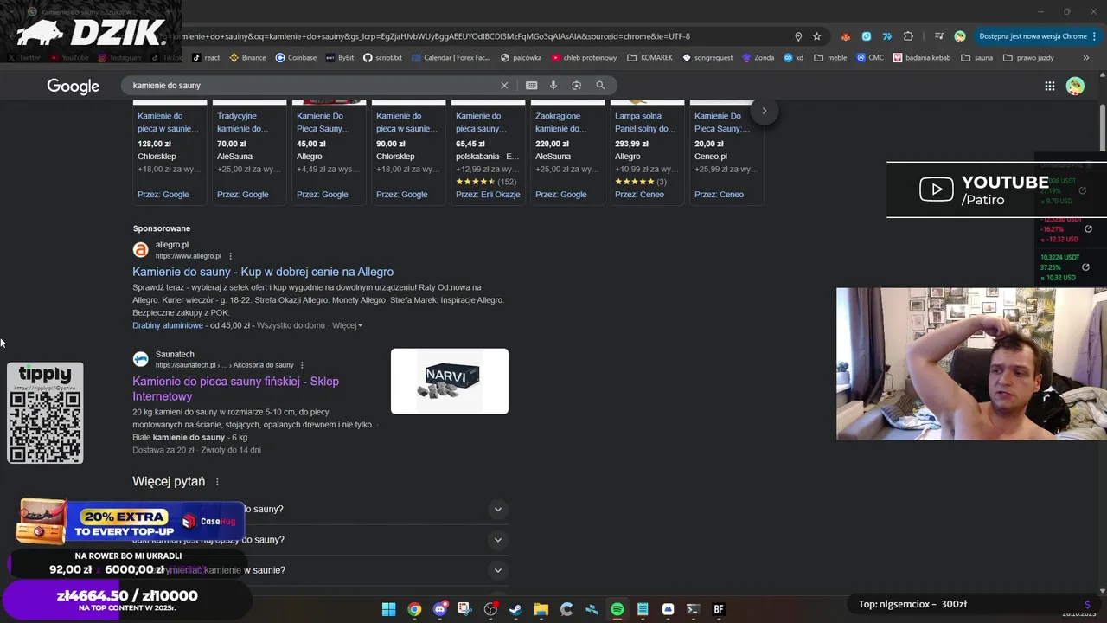Open the sauna bookmarks folder

tap(977, 58)
